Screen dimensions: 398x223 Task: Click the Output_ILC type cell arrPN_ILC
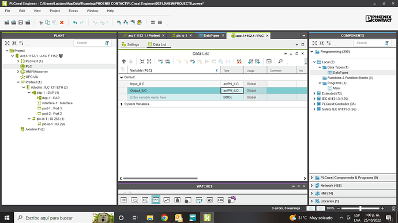[232, 90]
